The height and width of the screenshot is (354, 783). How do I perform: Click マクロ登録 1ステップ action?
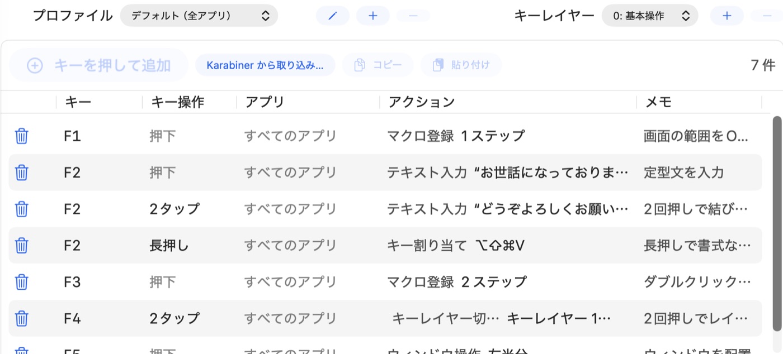[x=456, y=136]
